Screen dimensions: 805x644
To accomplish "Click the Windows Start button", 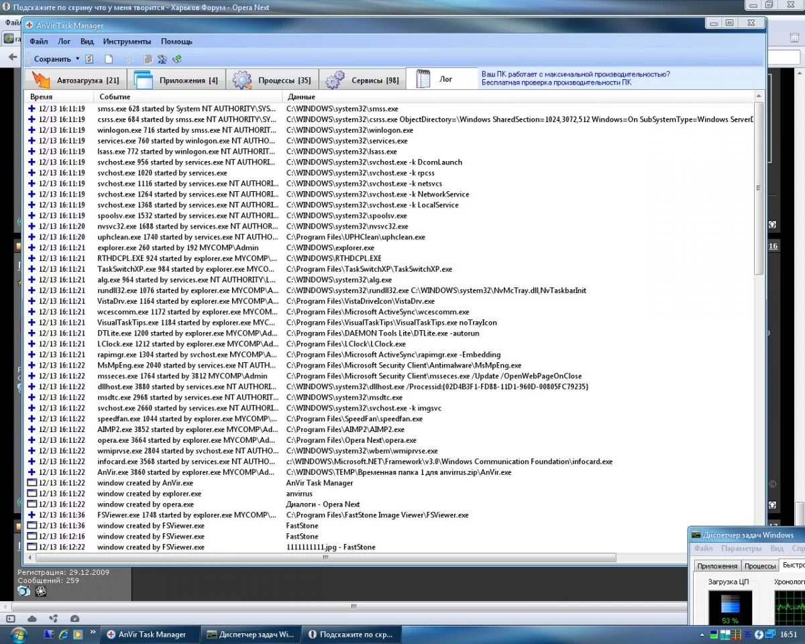I will coord(18,634).
